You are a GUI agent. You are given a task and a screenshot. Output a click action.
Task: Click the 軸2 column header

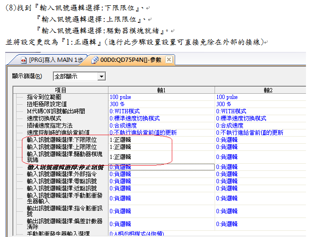[x=268, y=90]
